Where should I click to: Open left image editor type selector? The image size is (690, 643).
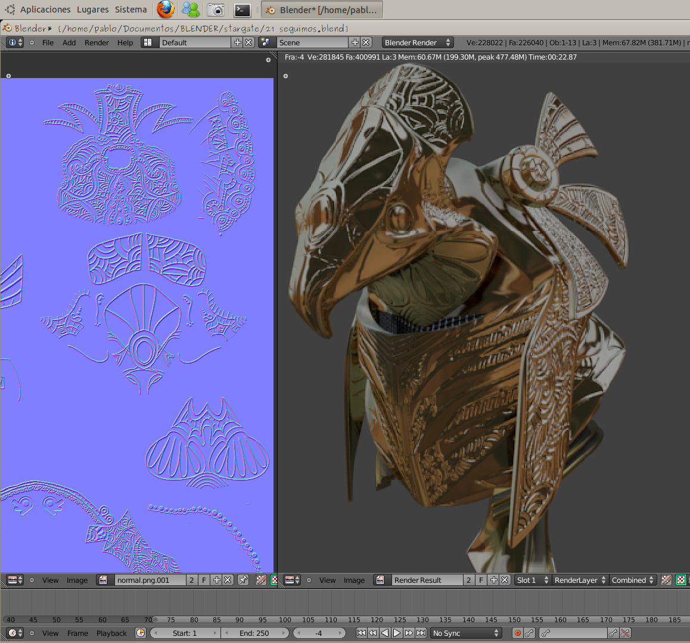(15, 580)
